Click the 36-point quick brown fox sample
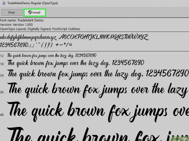Image resolution: width=189 pixels, height=141 pixels. pyautogui.click(x=98, y=90)
